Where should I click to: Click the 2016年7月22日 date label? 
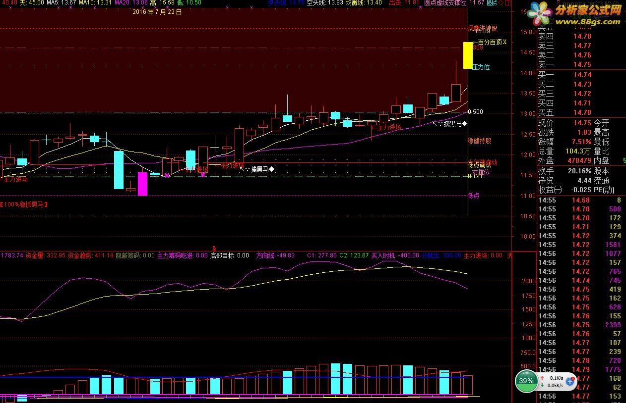pyautogui.click(x=158, y=12)
